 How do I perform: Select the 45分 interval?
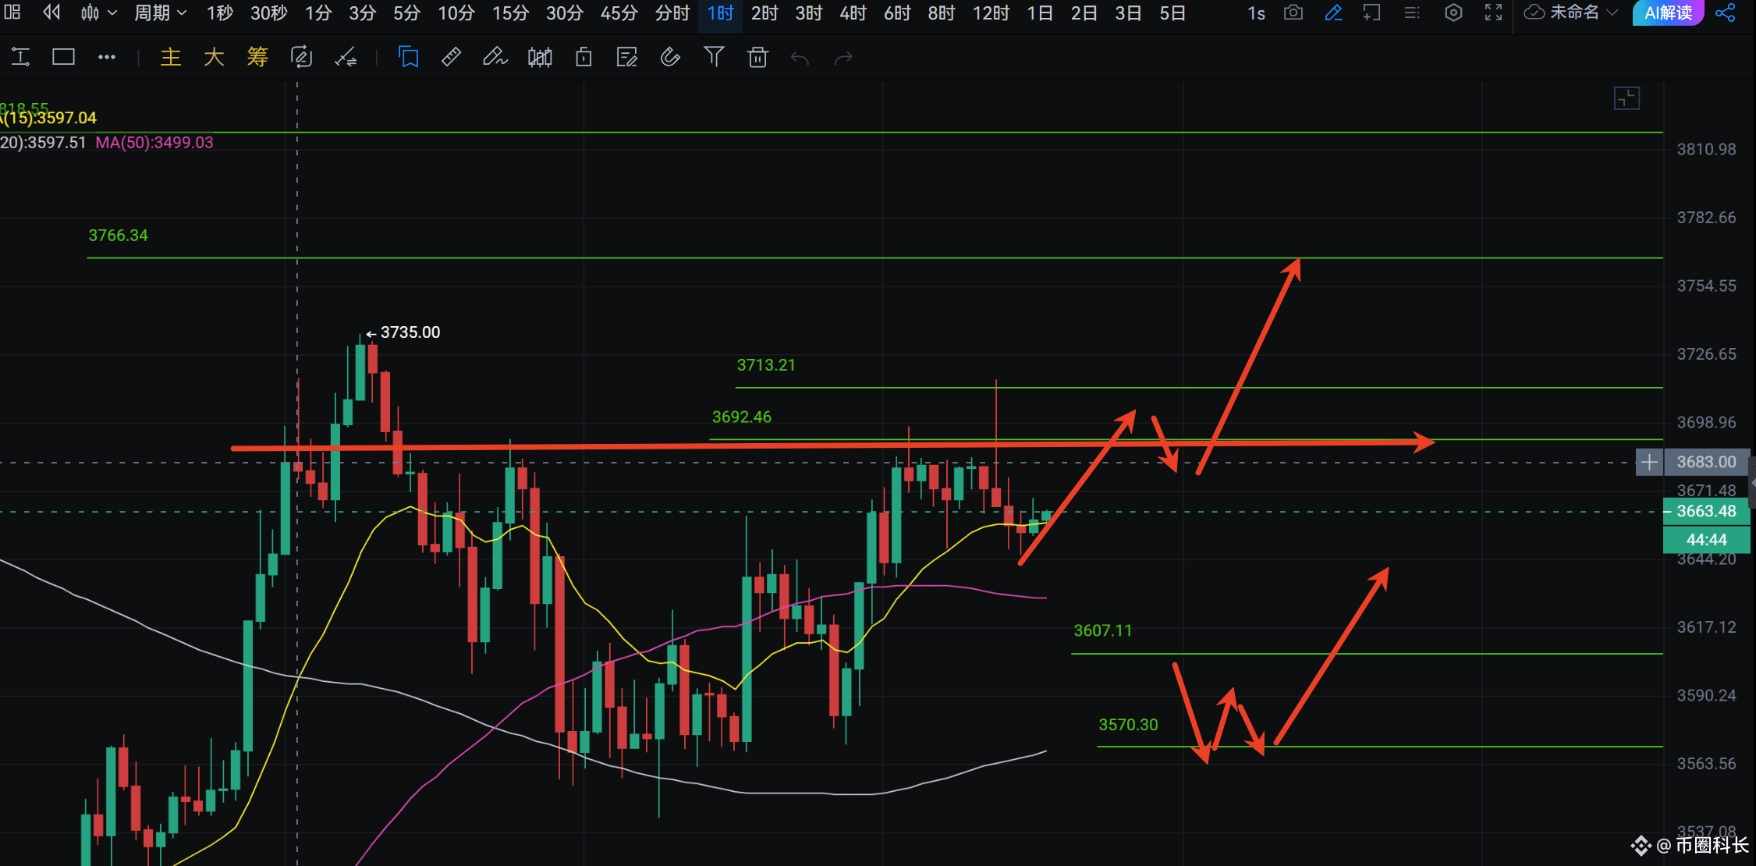[x=619, y=13]
